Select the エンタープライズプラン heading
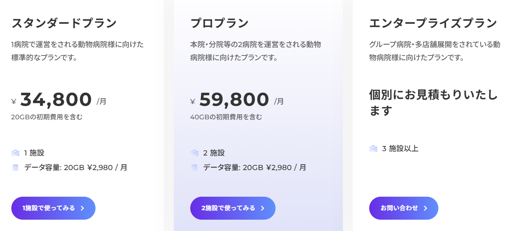Image resolution: width=509 pixels, height=231 pixels. pos(433,23)
